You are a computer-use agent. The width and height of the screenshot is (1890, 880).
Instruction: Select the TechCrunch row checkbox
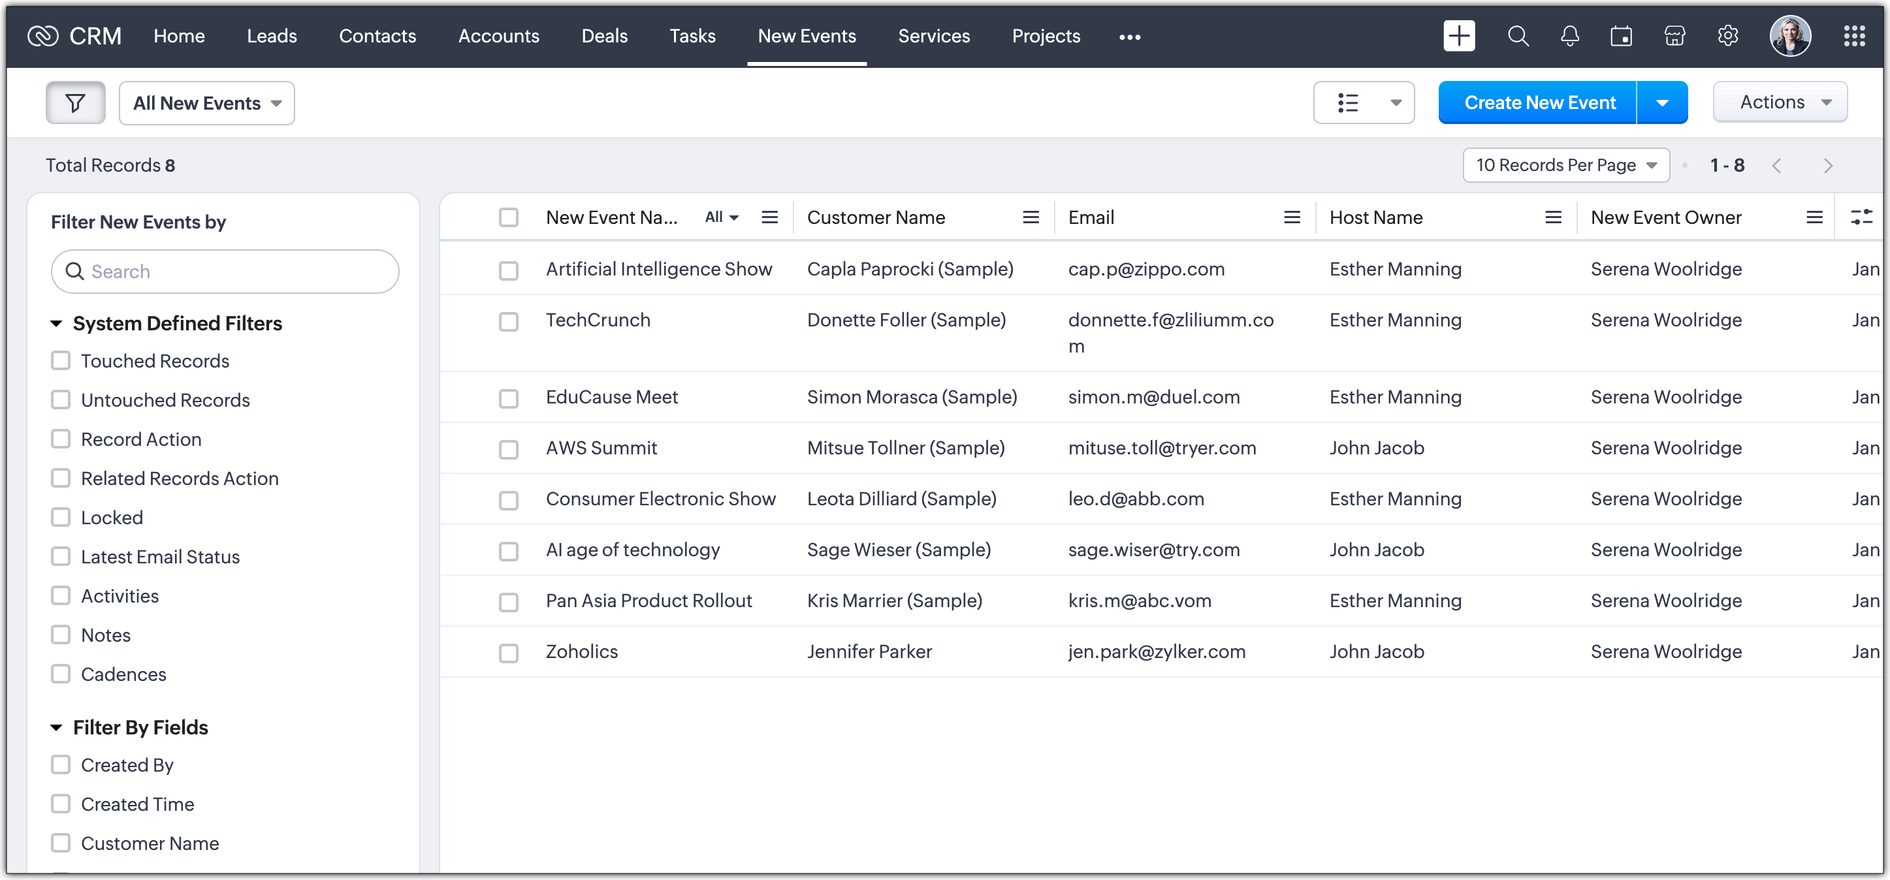[509, 322]
